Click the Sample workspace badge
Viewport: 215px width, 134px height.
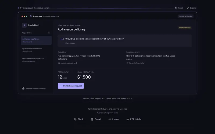186,16
